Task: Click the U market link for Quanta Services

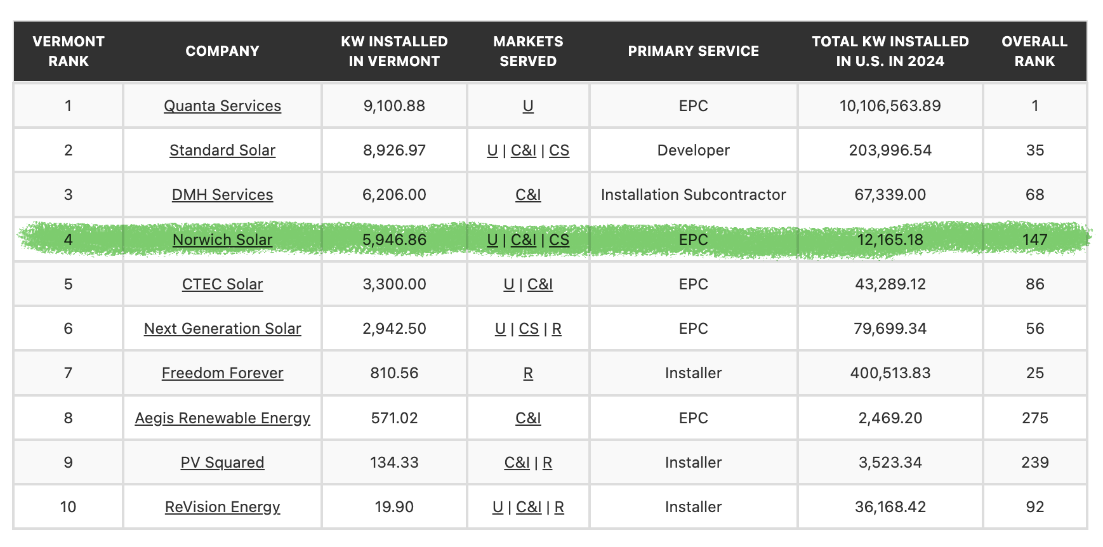Action: pyautogui.click(x=528, y=106)
